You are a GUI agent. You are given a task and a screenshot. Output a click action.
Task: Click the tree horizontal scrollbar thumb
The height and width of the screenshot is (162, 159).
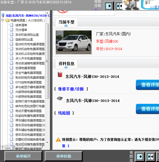(x=14, y=147)
